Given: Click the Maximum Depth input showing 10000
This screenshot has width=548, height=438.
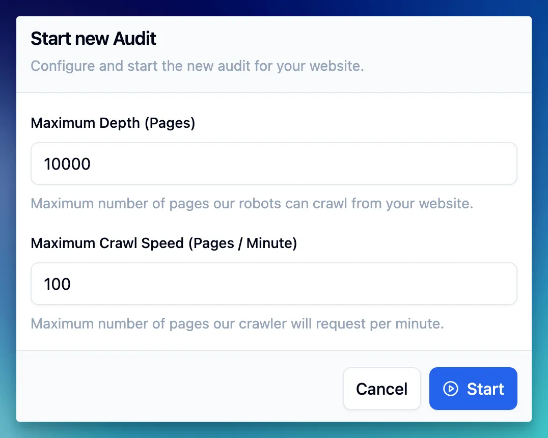Looking at the screenshot, I should pos(274,163).
